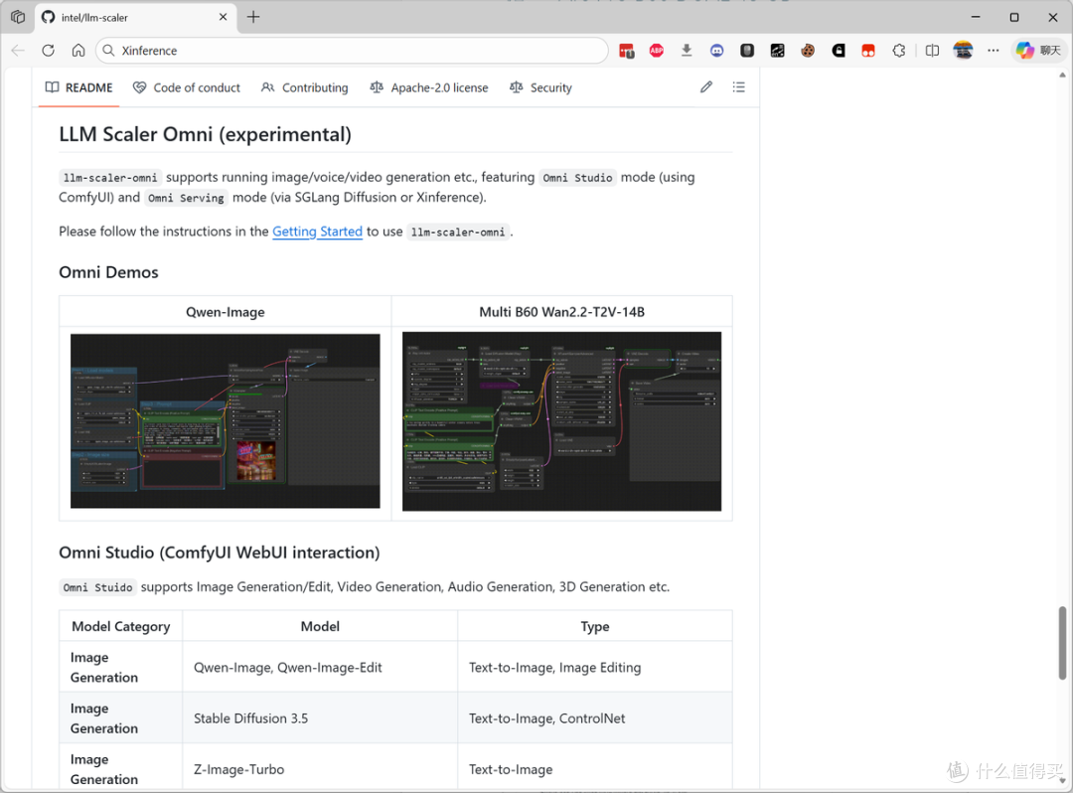The image size is (1073, 793).
Task: Open the black padlock extension icon
Action: click(839, 51)
